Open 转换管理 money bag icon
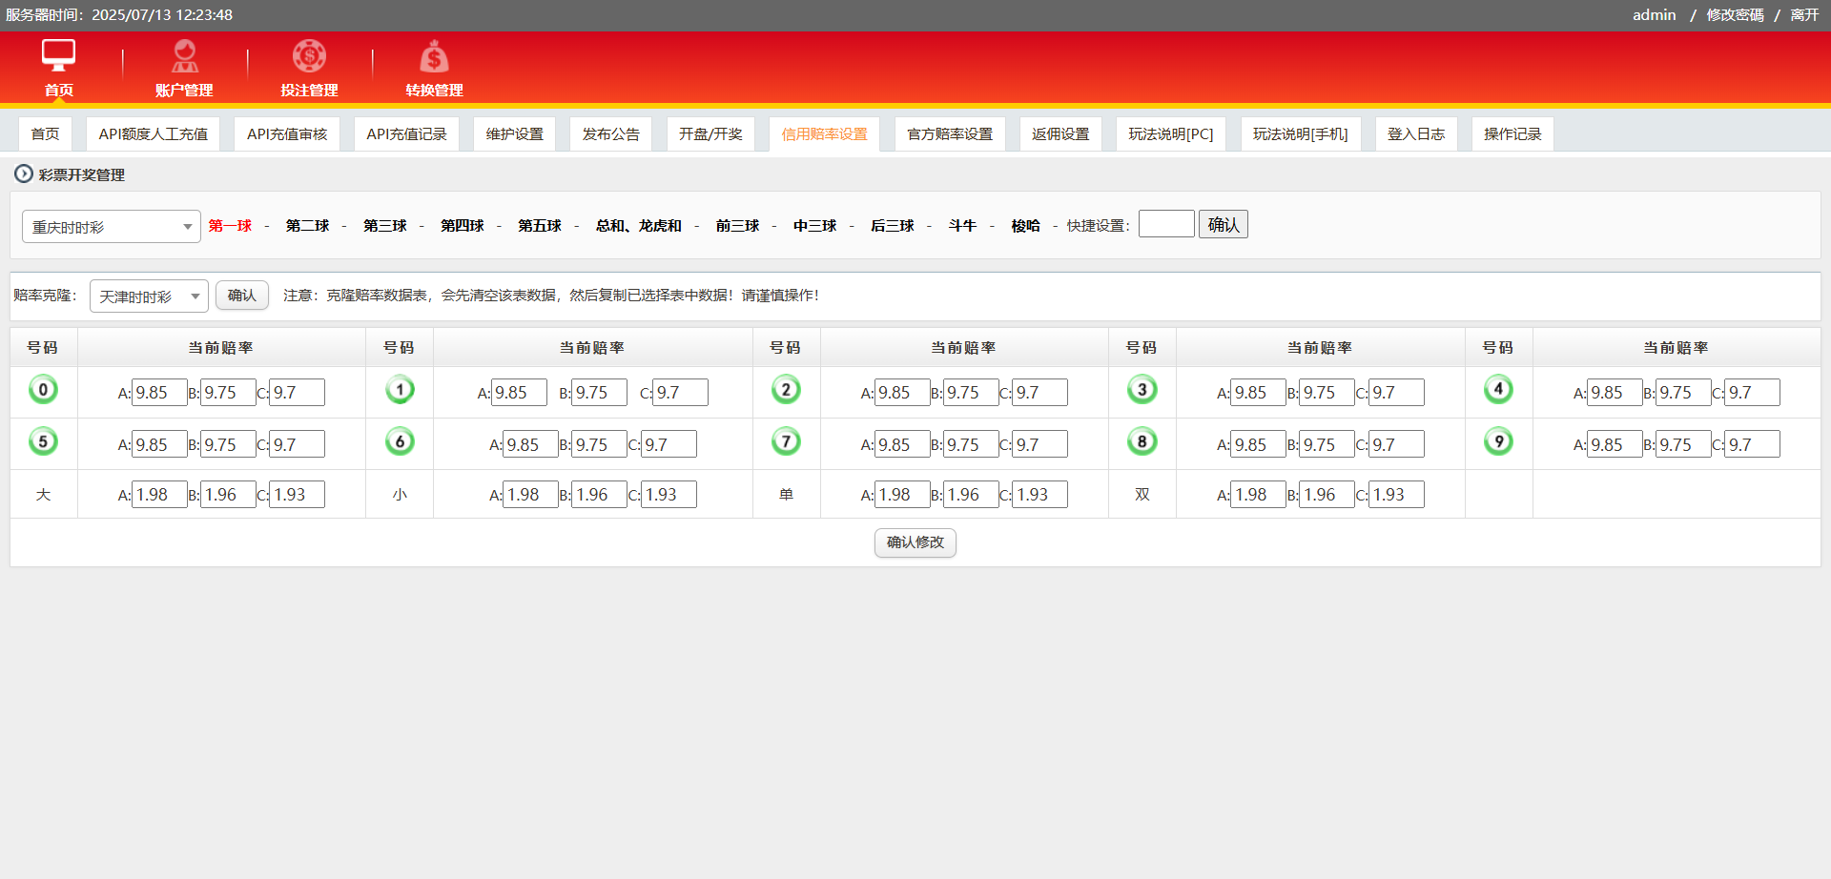The image size is (1831, 879). (x=434, y=57)
